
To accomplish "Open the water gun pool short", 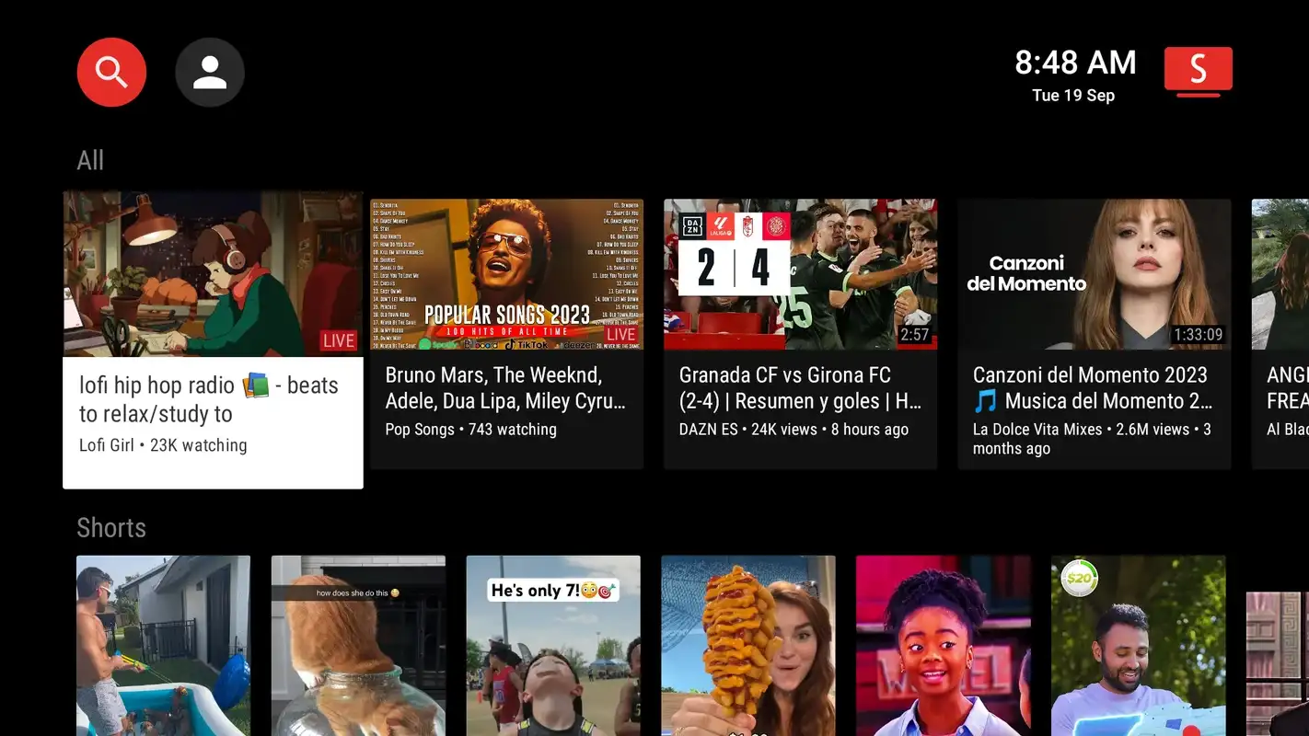I will 163,644.
